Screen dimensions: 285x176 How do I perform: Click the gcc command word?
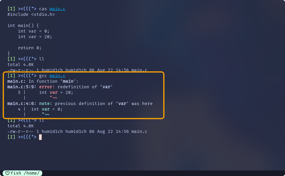(x=43, y=76)
